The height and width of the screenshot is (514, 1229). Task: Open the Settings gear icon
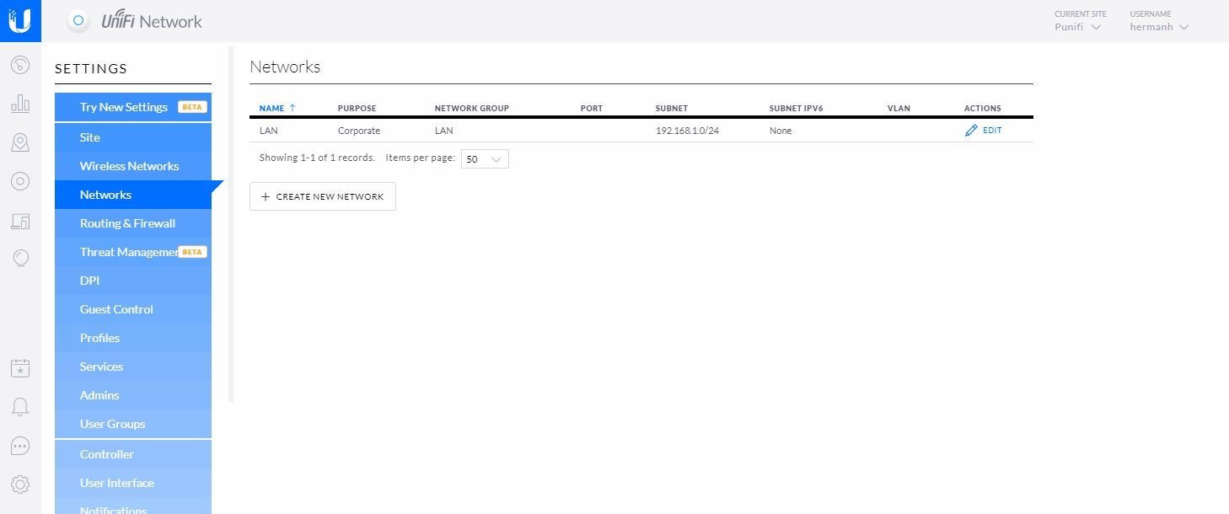[x=20, y=485]
